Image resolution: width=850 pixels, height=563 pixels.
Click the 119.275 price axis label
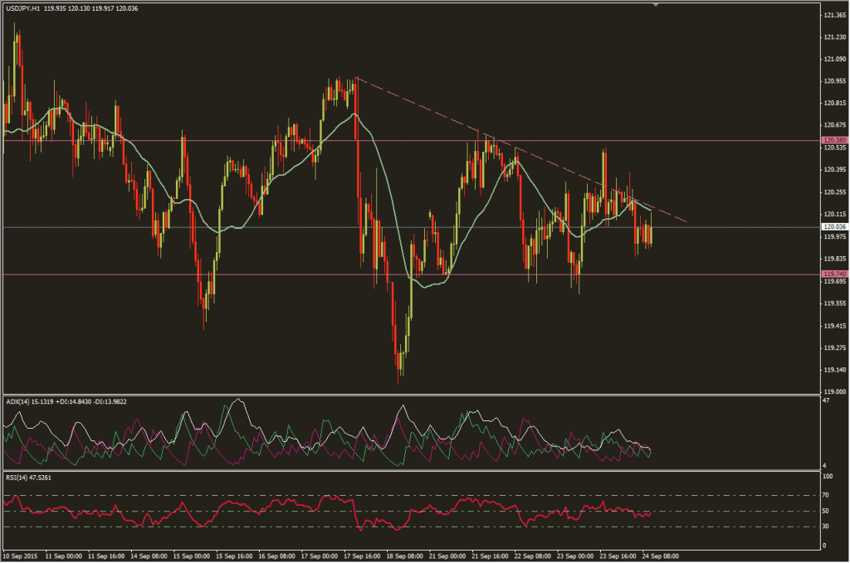pos(835,347)
